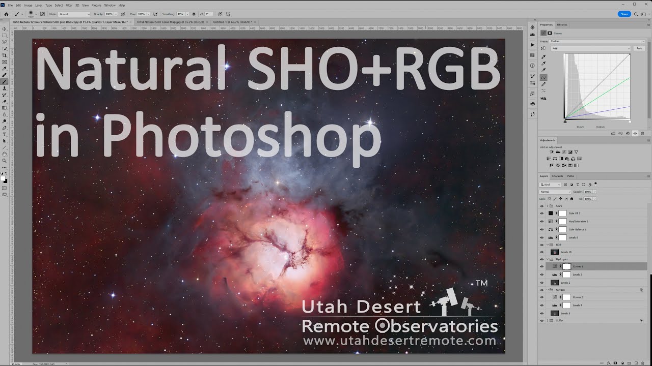Open the Info panel icon

533,66
